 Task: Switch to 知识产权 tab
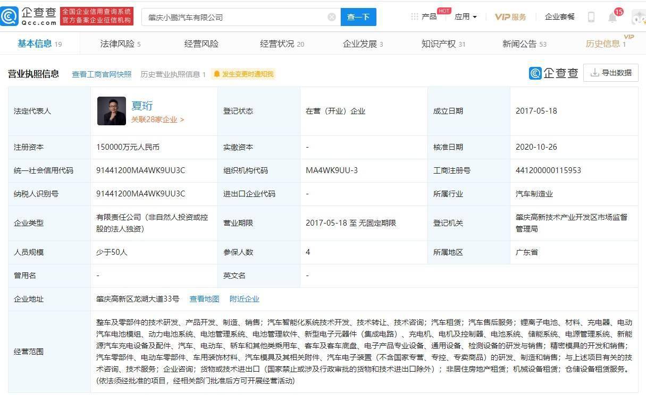coord(443,44)
